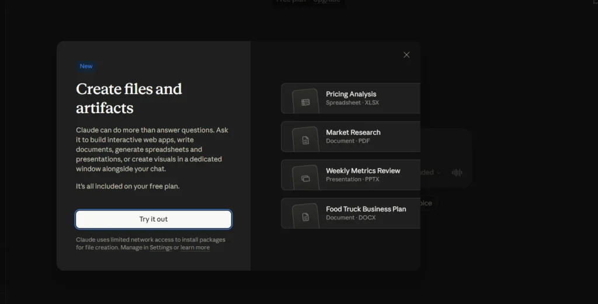Click the blue New badge

pyautogui.click(x=86, y=66)
